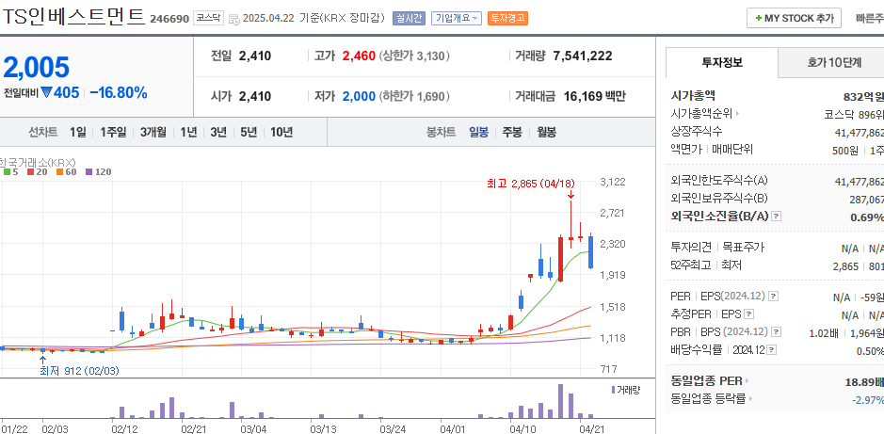The height and width of the screenshot is (434, 884).
Task: Click the 상한가 3,130 text
Action: (415, 56)
